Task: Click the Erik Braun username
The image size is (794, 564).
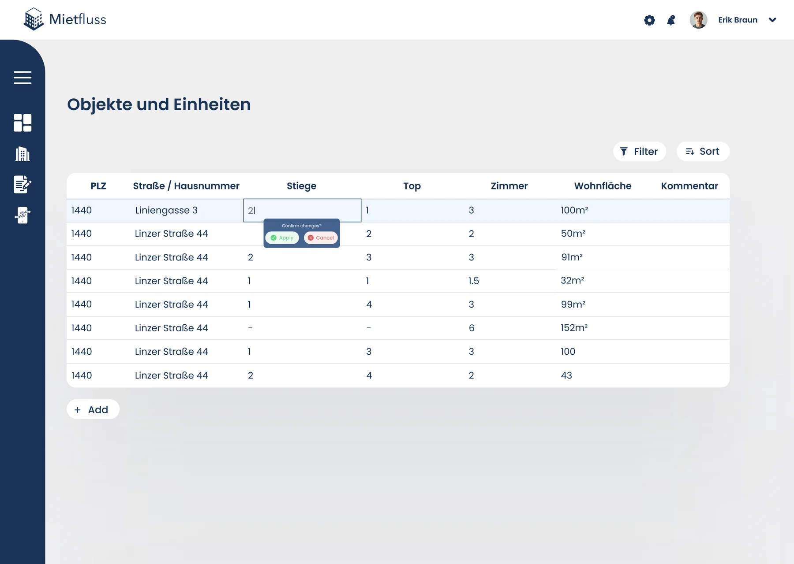Action: coord(738,20)
